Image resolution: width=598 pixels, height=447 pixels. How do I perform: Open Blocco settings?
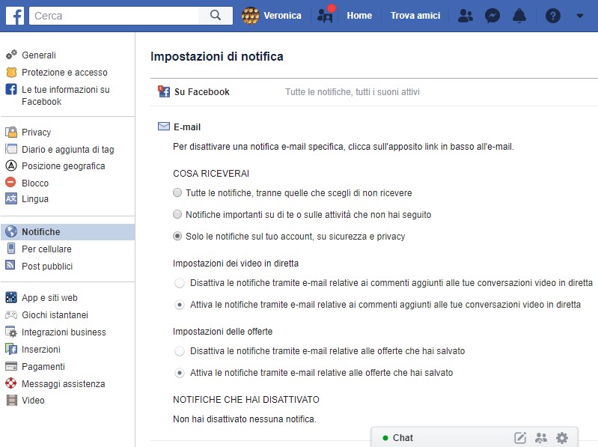coord(35,183)
